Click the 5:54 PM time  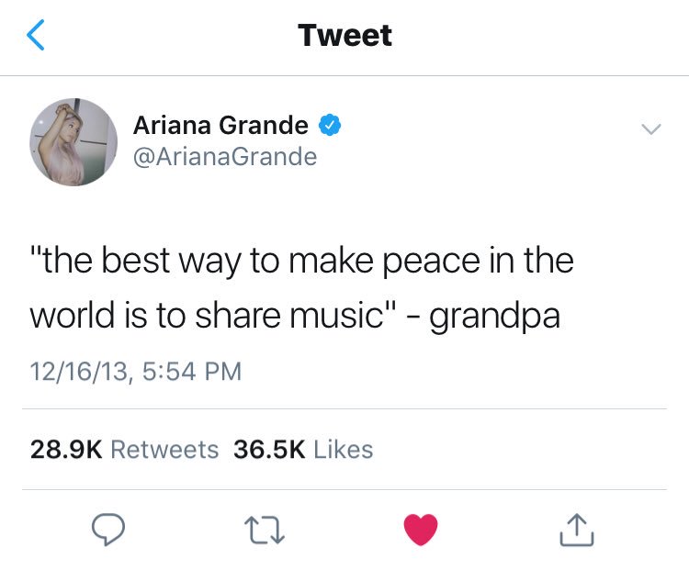pyautogui.click(x=192, y=372)
